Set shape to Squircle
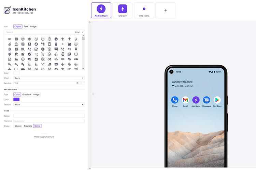Image resolution: width=256 pixels, height=170 pixels. [28, 126]
